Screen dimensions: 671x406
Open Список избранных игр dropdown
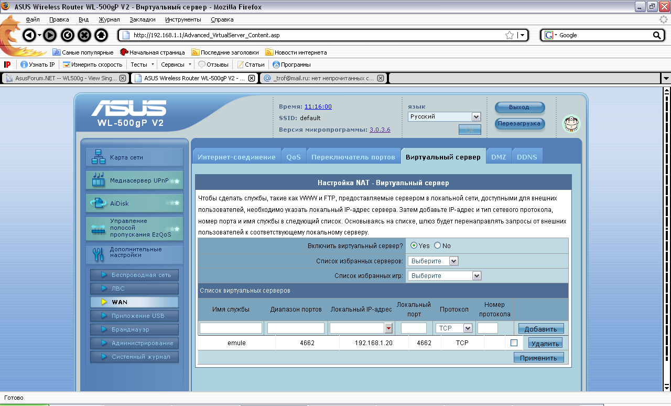click(x=445, y=275)
